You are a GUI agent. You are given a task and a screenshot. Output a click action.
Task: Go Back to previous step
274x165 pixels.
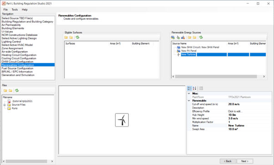point(228,161)
